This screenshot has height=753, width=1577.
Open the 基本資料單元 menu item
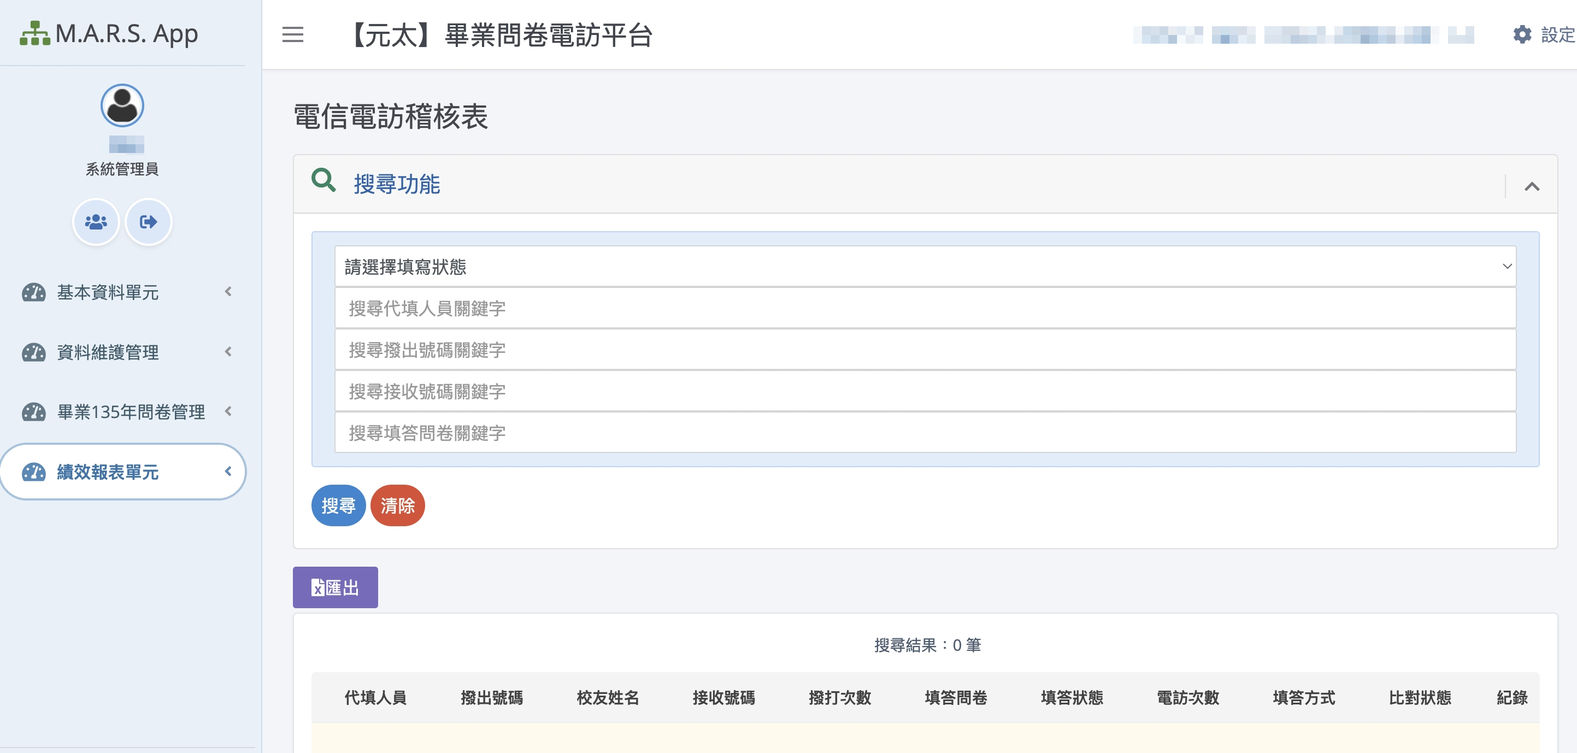[x=122, y=293]
